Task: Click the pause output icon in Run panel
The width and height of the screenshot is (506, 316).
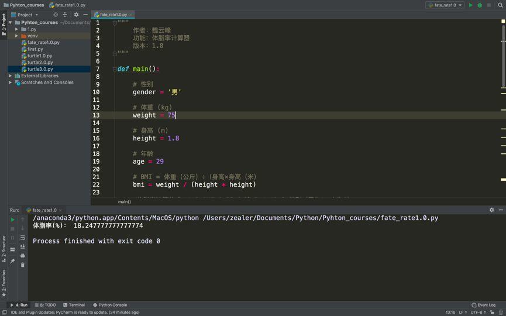Action: tap(12, 238)
